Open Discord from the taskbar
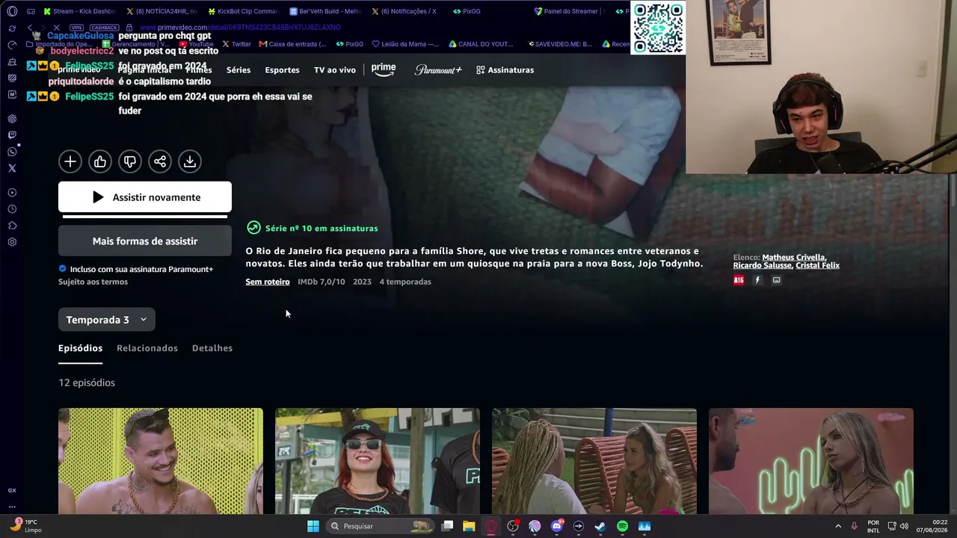957x538 pixels. click(x=556, y=526)
